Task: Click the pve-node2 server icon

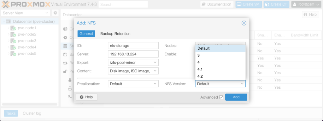Action: pos(13,34)
